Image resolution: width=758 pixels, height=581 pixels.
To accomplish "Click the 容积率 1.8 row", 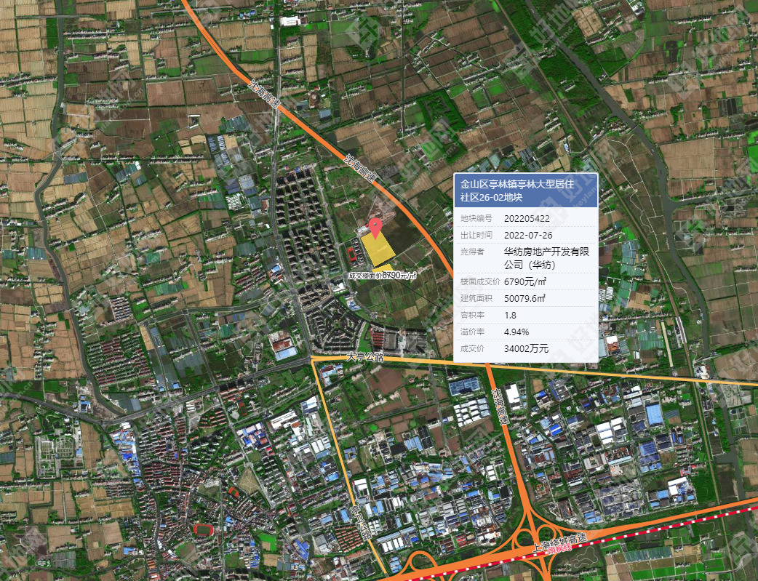I will 526,315.
